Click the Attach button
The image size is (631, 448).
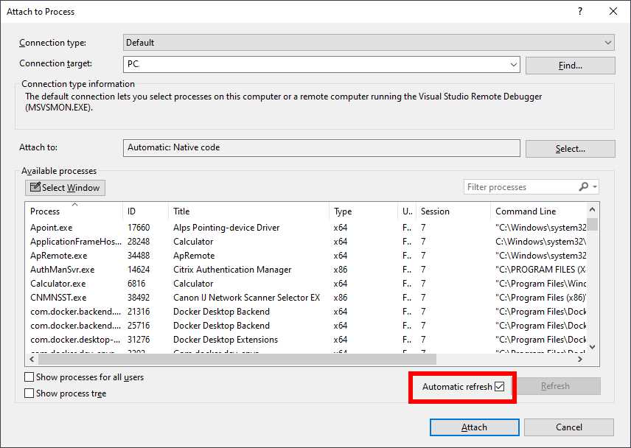pos(474,427)
